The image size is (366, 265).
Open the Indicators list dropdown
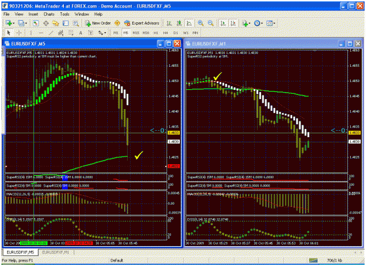click(x=246, y=23)
